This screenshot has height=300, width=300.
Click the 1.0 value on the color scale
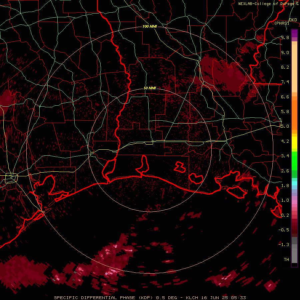click(285, 200)
